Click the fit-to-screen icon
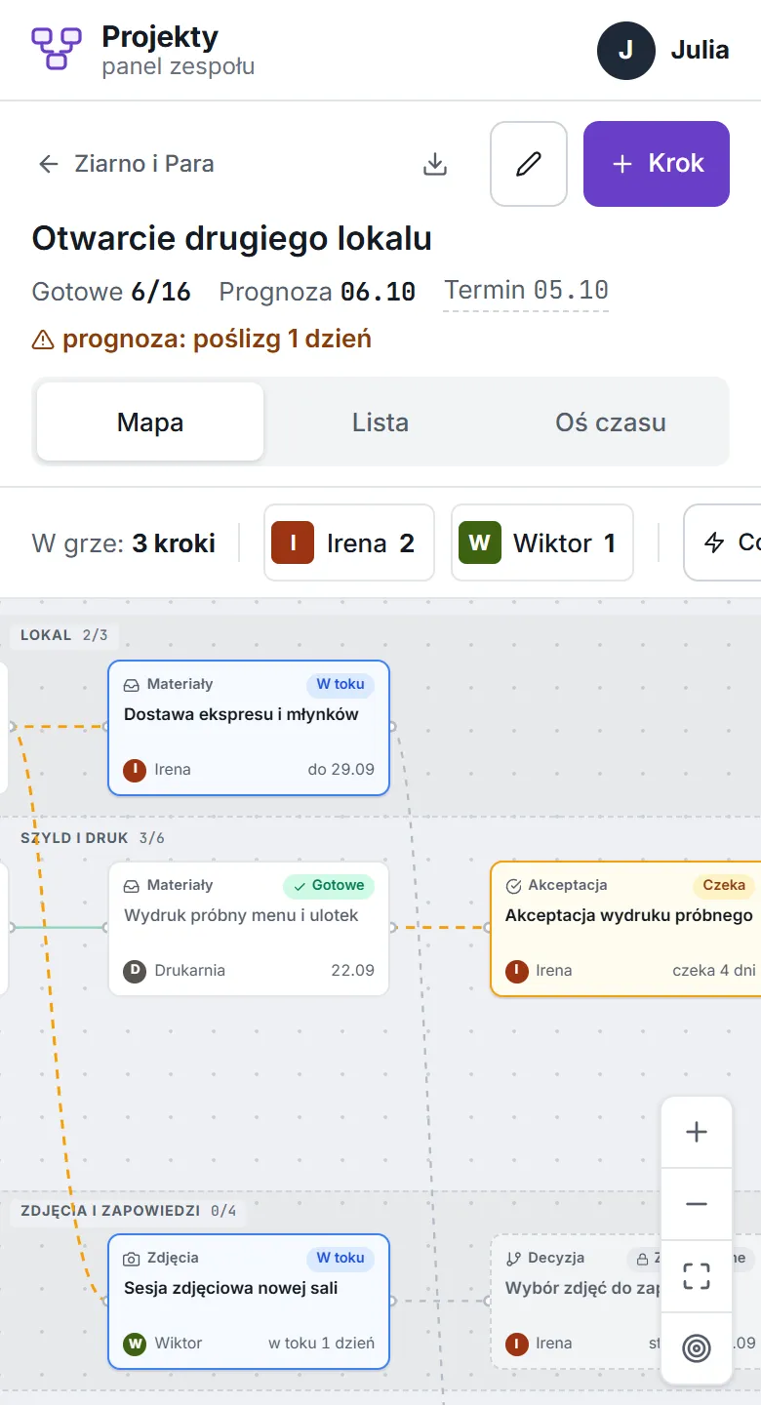Image resolution: width=761 pixels, height=1405 pixels. [x=697, y=1276]
